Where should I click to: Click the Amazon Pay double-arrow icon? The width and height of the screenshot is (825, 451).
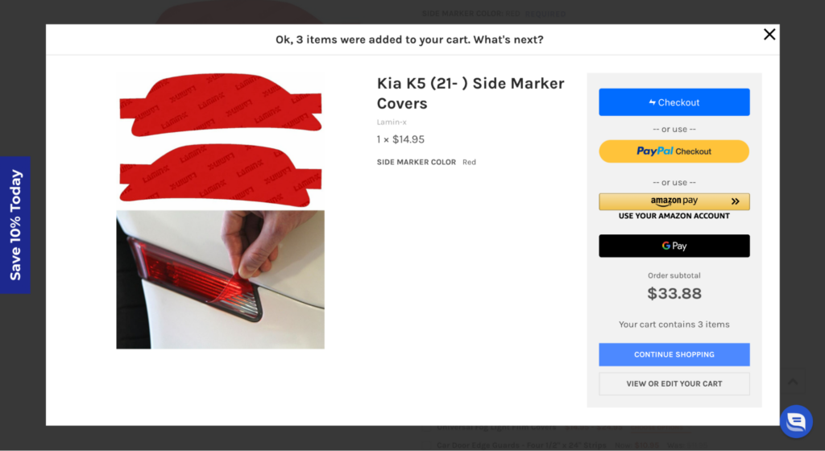(735, 201)
